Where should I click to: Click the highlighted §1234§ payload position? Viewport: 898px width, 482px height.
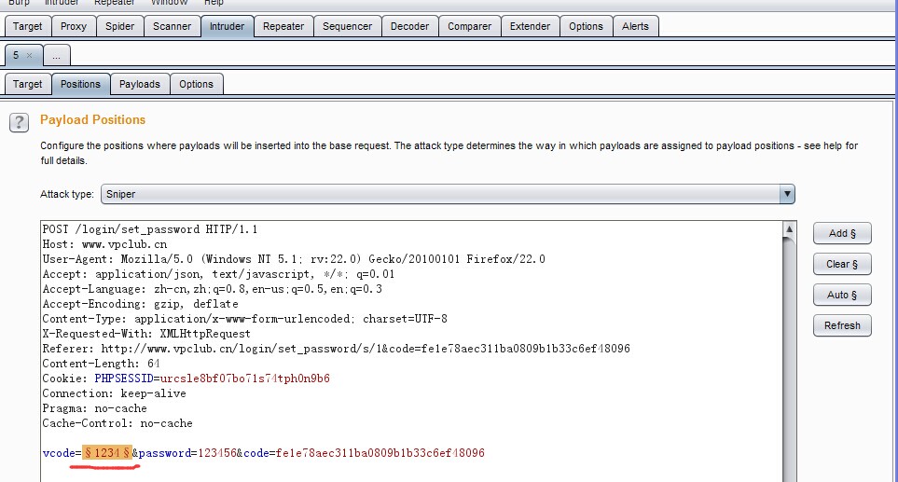[x=107, y=453]
